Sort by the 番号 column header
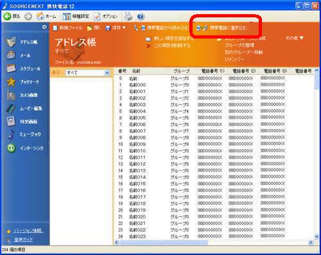This screenshot has height=255, width=321. [122, 71]
